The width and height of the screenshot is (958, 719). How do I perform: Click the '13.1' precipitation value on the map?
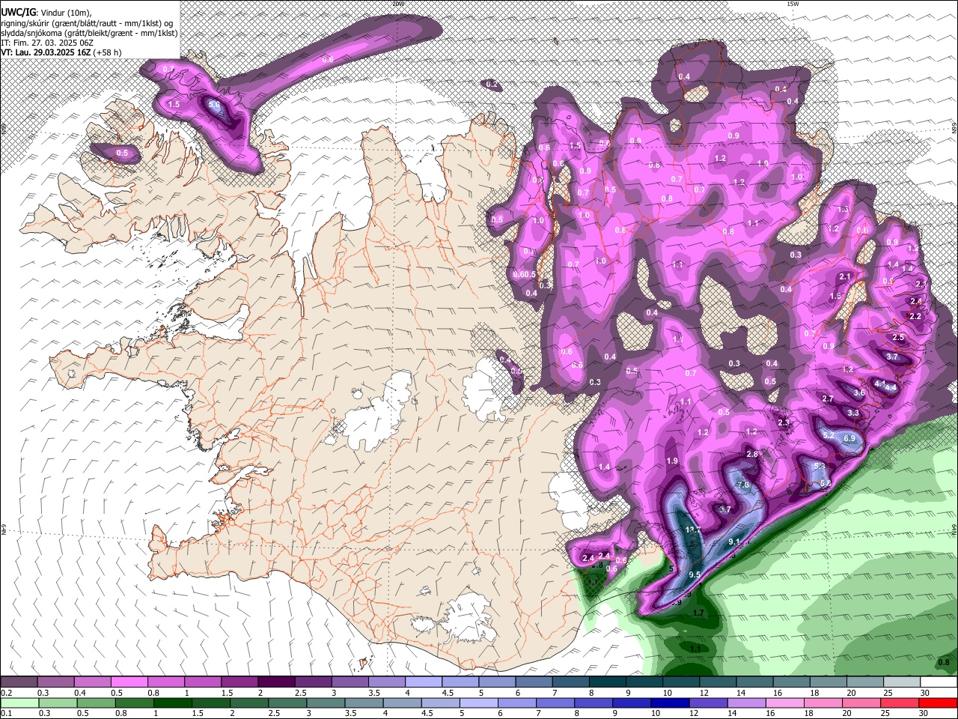[693, 530]
